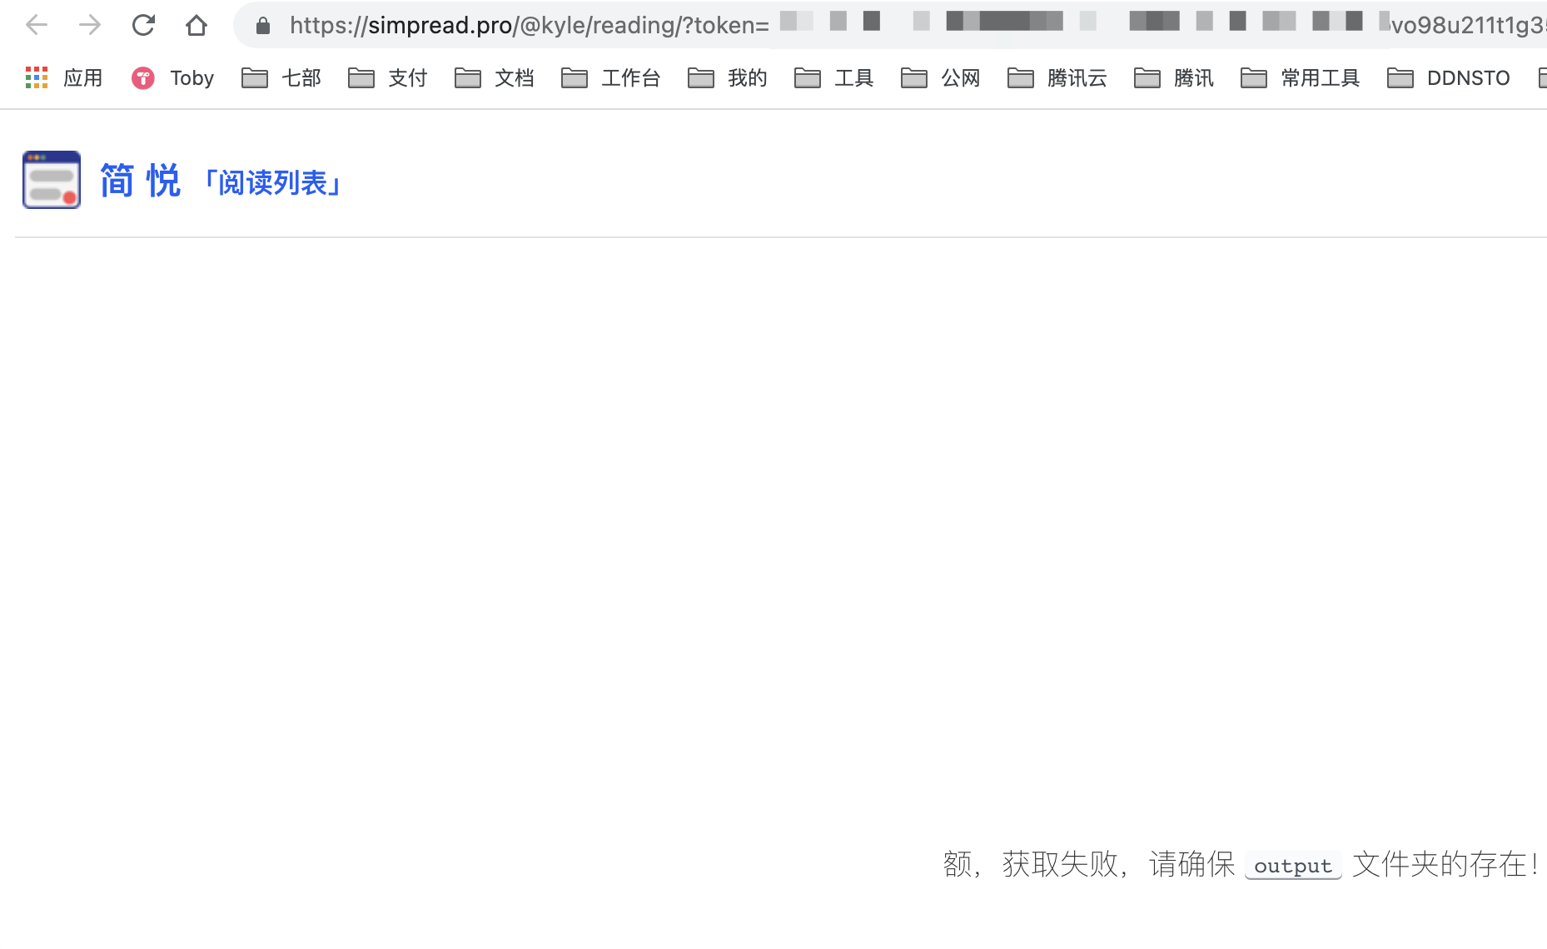Reload the page with the refresh icon

[x=143, y=25]
